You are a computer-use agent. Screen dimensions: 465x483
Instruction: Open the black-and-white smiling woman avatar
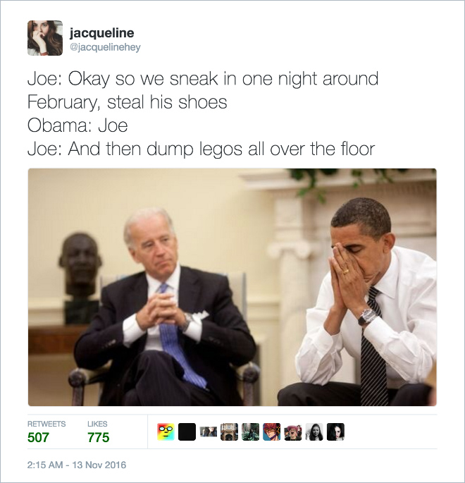click(x=314, y=432)
